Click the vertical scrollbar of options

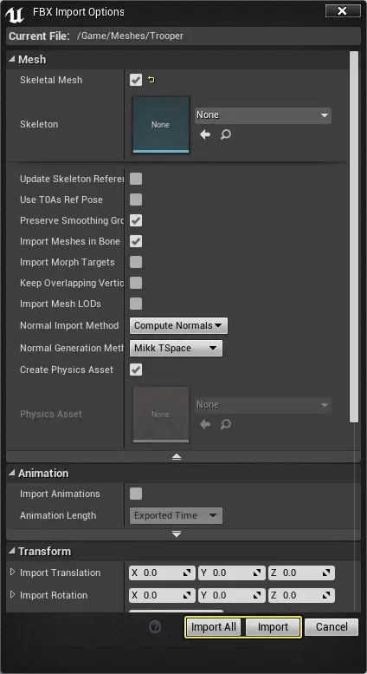354,238
